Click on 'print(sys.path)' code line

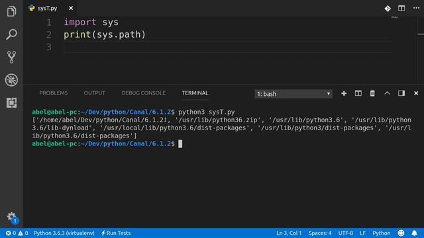pyautogui.click(x=105, y=34)
